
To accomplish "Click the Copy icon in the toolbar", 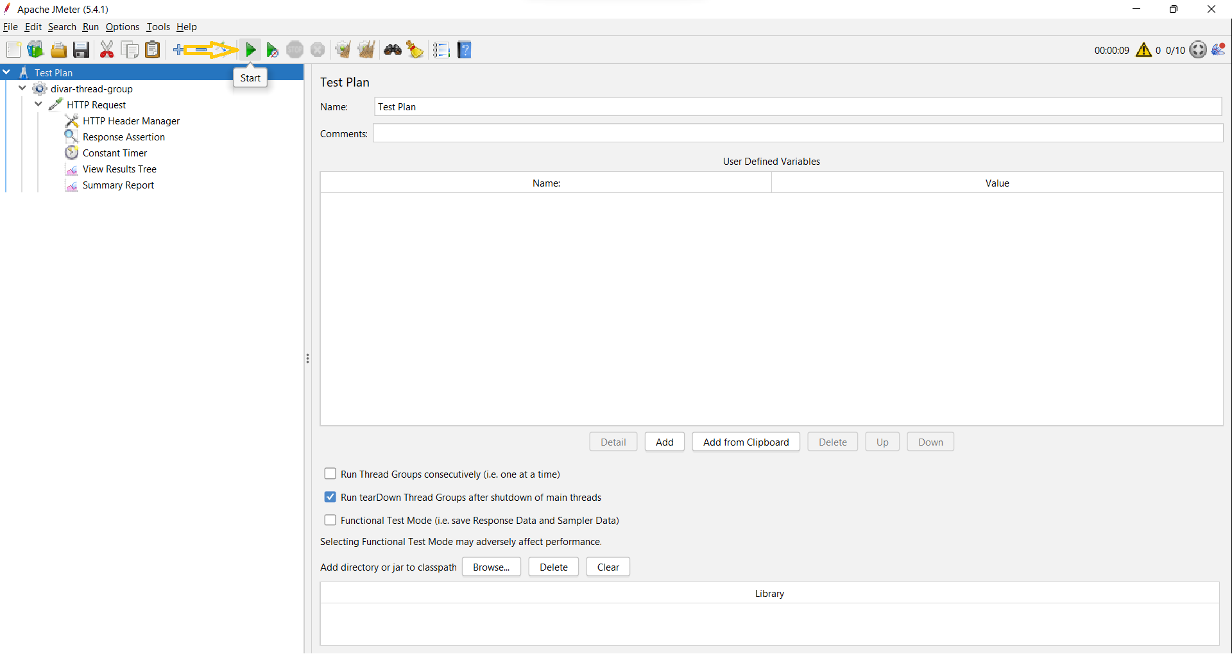I will click(130, 50).
